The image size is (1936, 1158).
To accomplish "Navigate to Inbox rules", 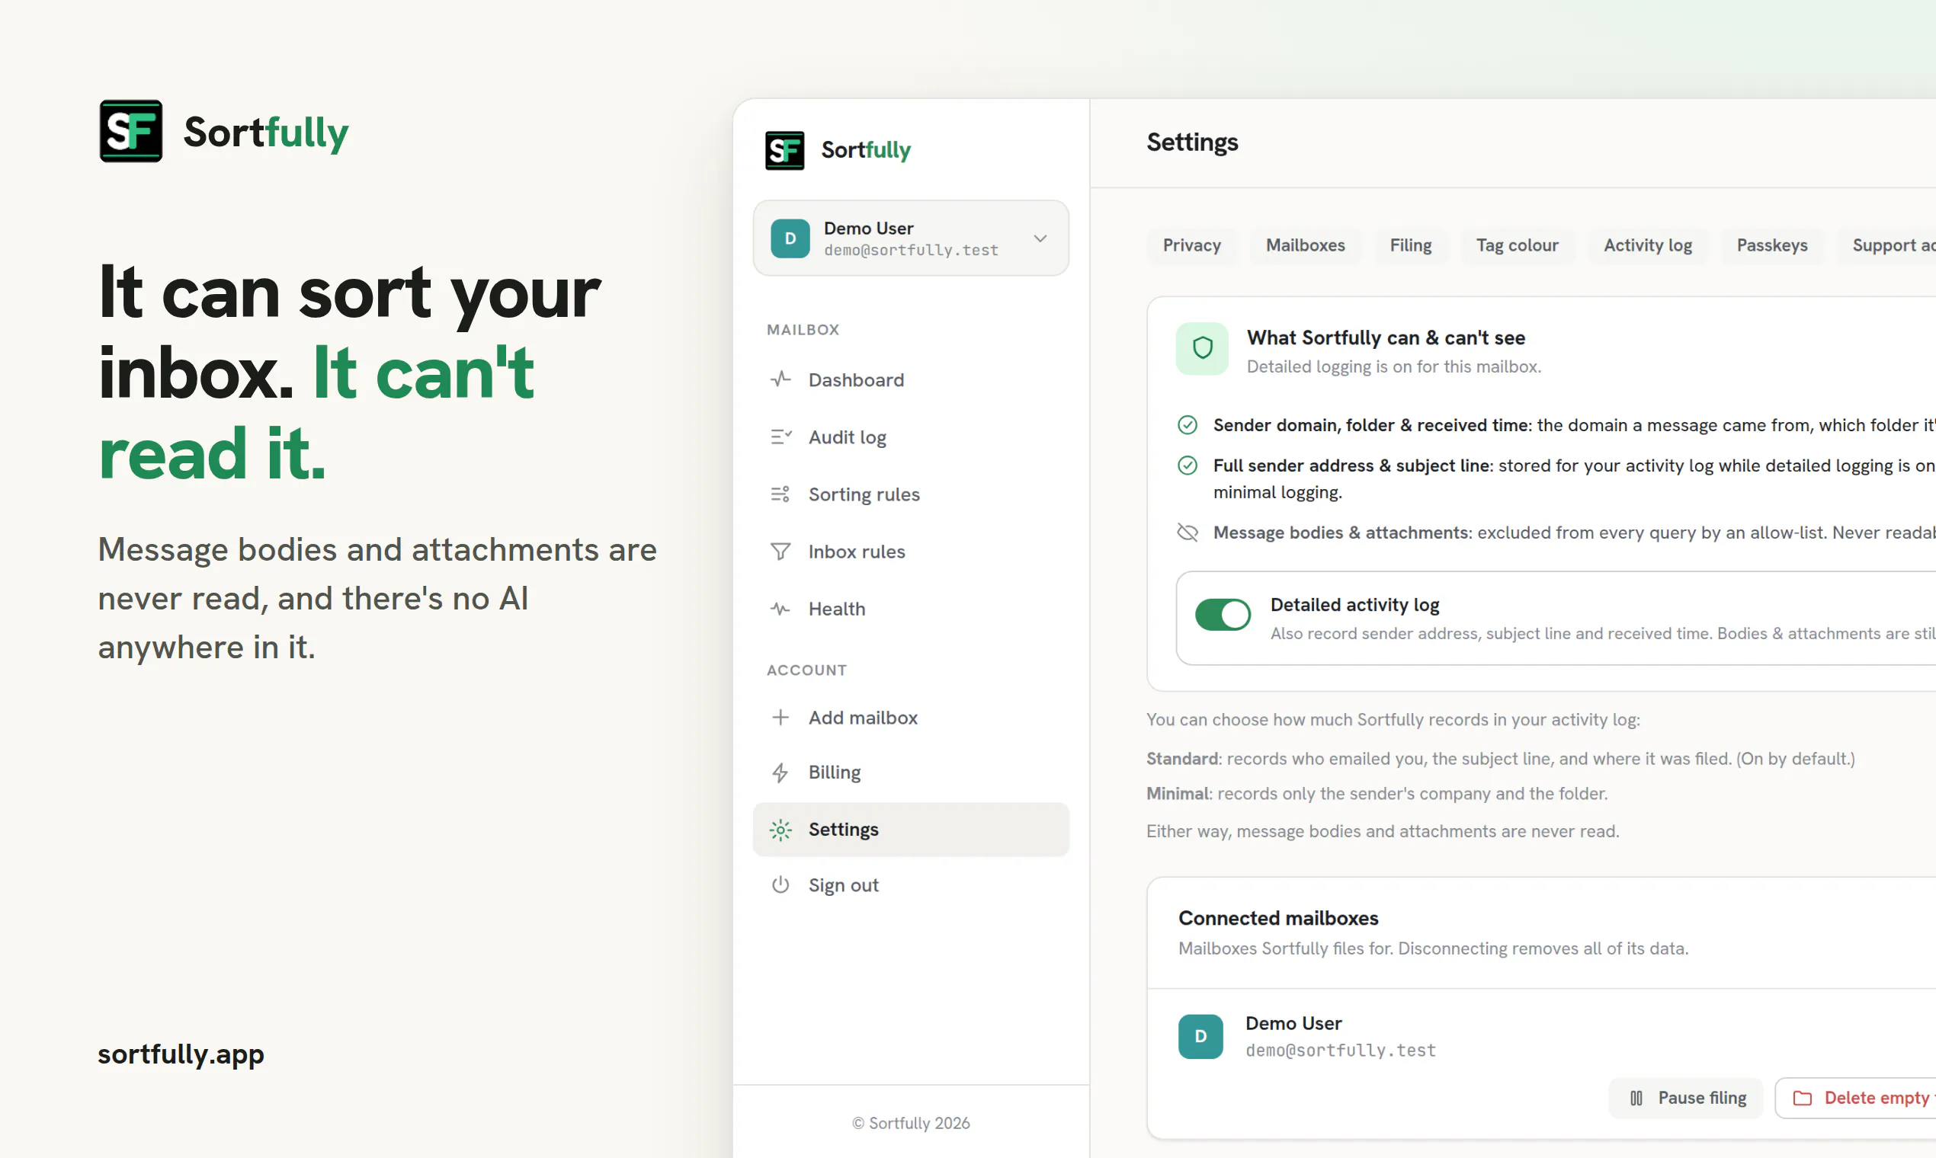I will tap(911, 552).
